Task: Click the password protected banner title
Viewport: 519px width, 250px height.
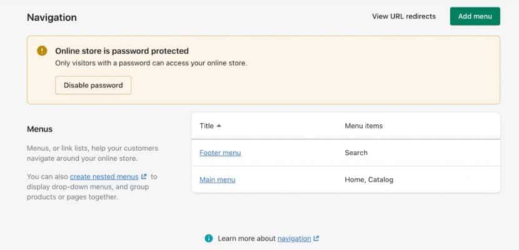Action: [x=122, y=51]
